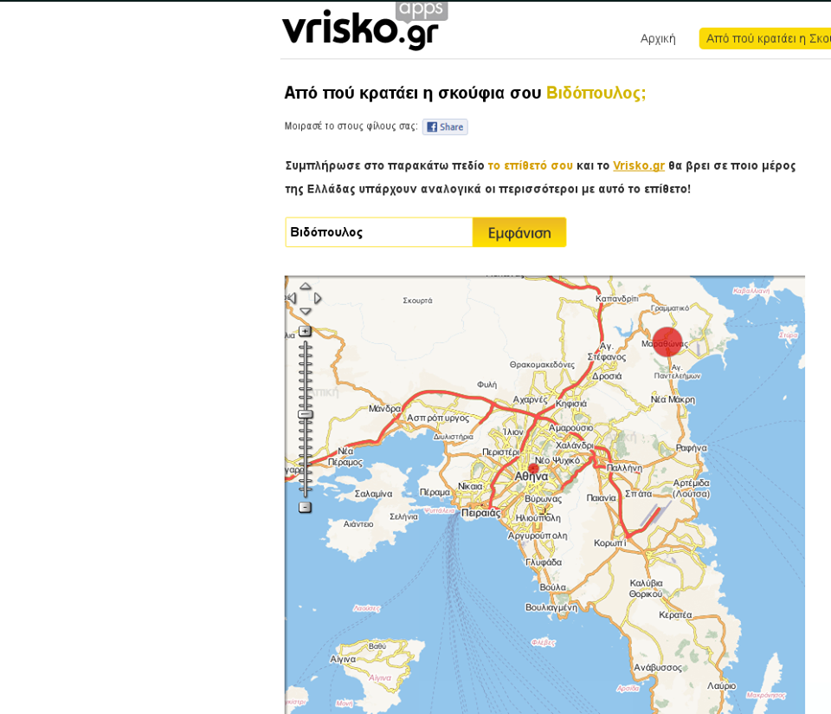Click the Ασπρόπυργος label on the map

(x=438, y=418)
